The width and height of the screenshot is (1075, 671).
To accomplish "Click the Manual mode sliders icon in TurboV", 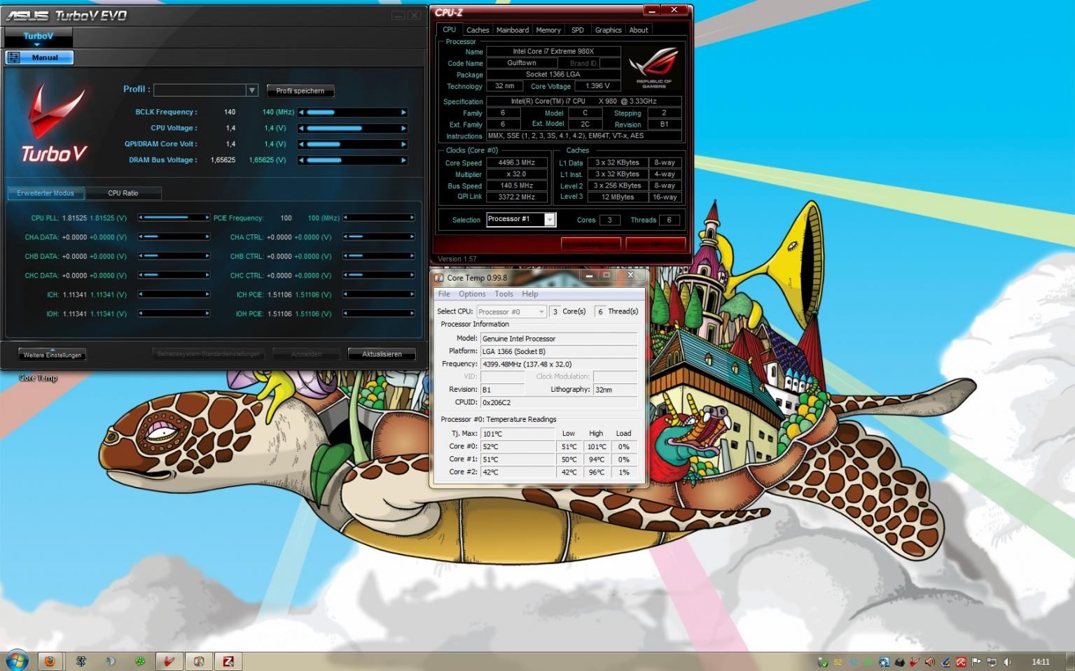I will pos(13,57).
